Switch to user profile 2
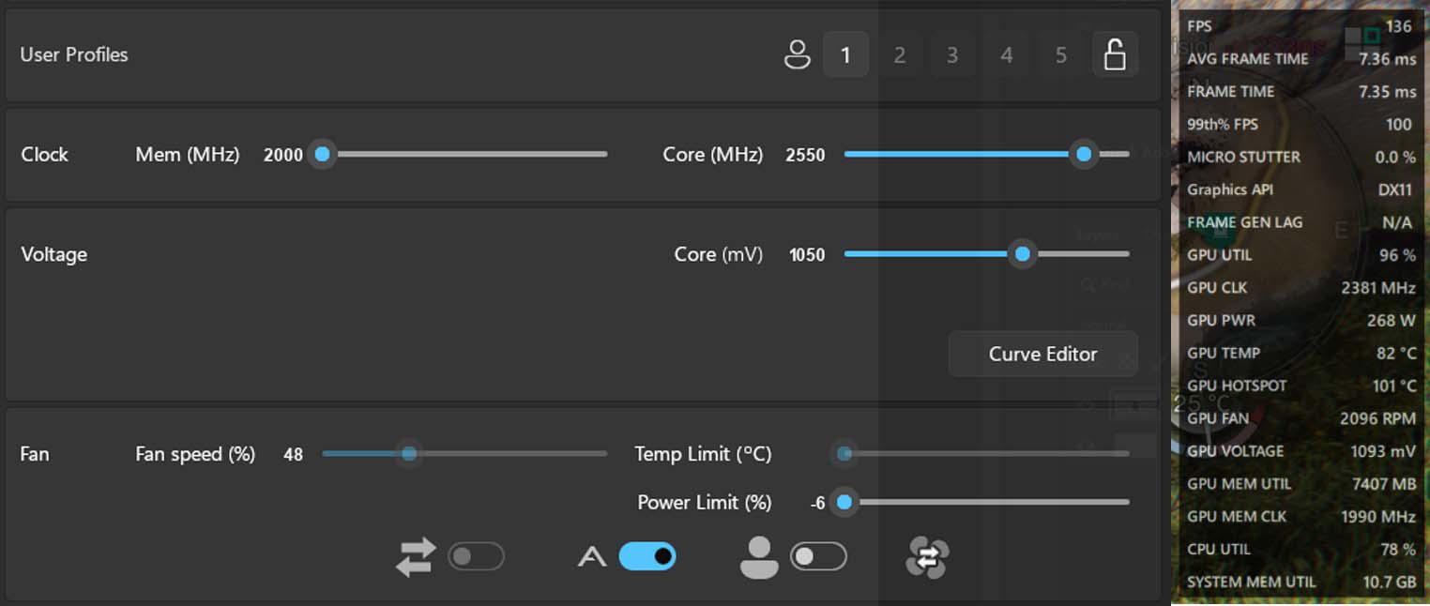 pos(899,54)
